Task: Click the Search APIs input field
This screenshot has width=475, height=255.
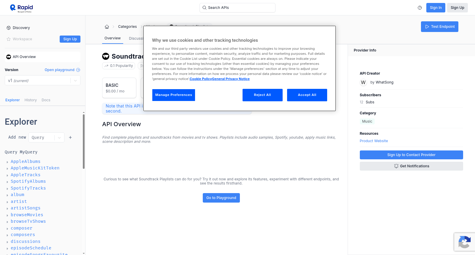Action: tap(237, 8)
